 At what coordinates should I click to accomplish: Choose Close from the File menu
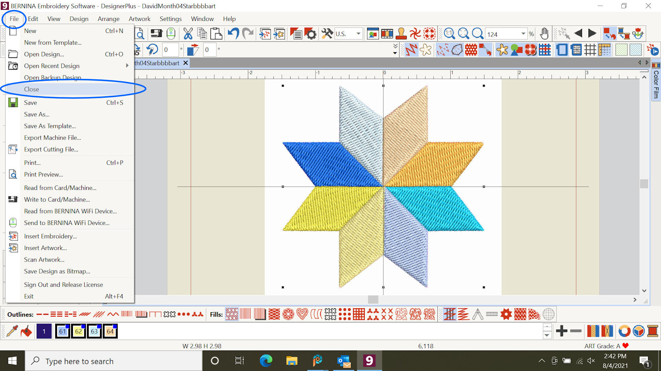tap(70, 89)
